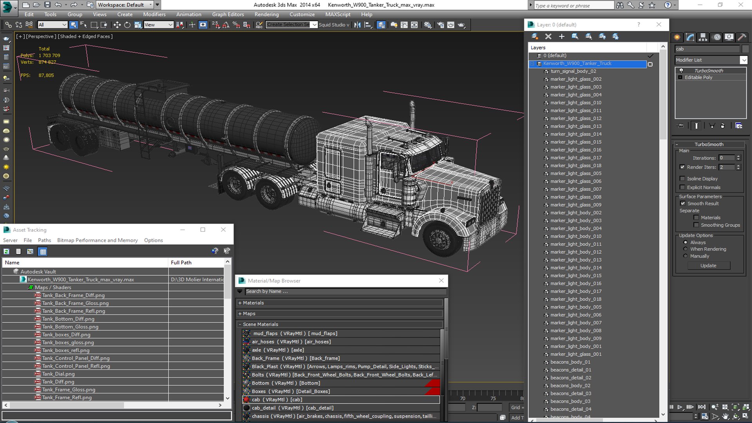Open the Material Editor teapot render icon

(x=461, y=25)
